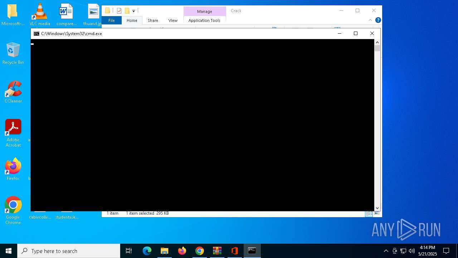Click cmd scrollbar up arrow
Screen dimensions: 458x258
377,42
